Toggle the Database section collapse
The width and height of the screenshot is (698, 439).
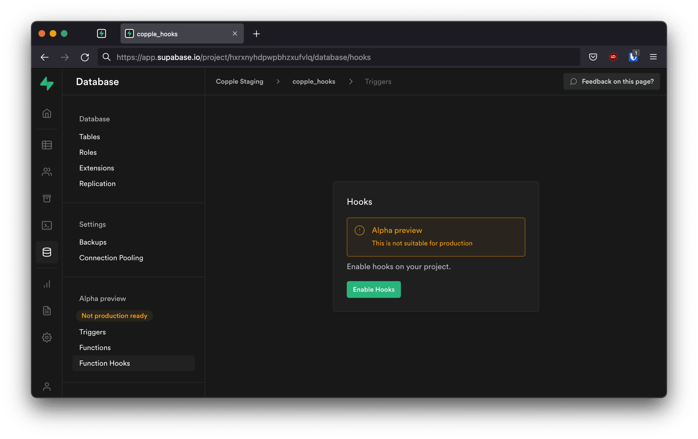(94, 119)
